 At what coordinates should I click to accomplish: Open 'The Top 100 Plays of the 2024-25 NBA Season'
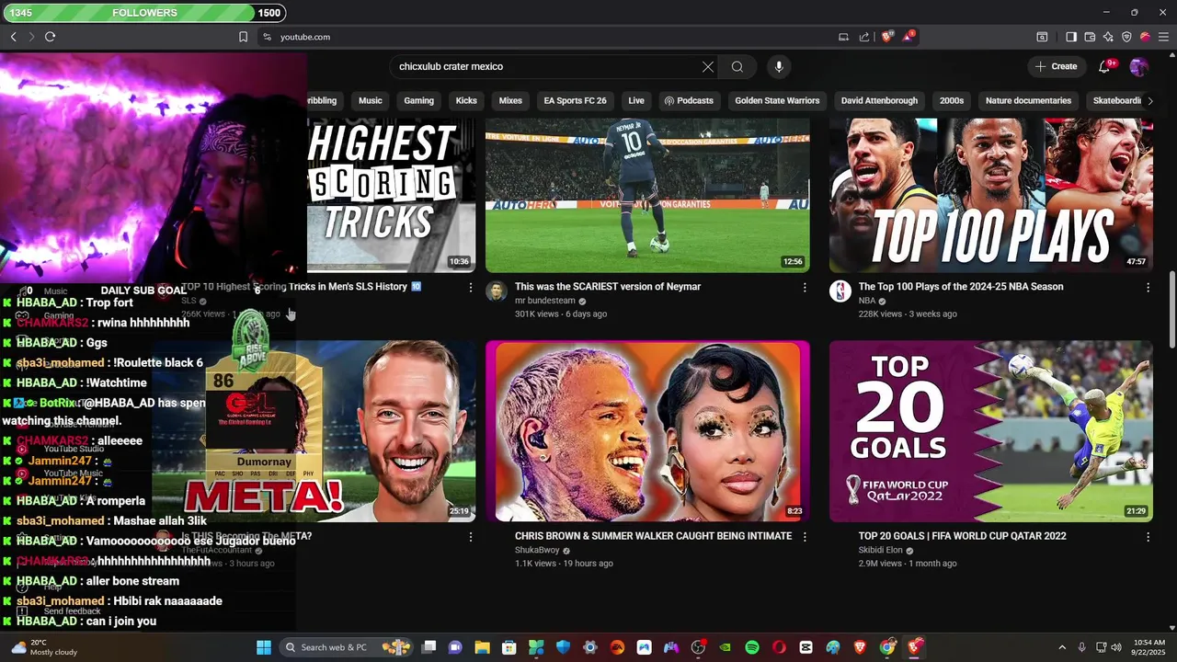(961, 287)
